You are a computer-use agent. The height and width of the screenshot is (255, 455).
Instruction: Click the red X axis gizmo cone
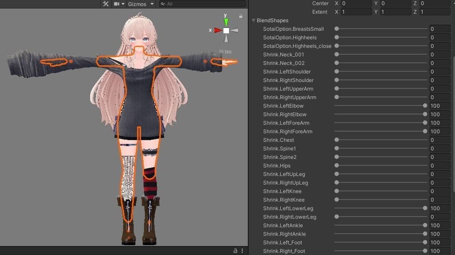point(218,30)
